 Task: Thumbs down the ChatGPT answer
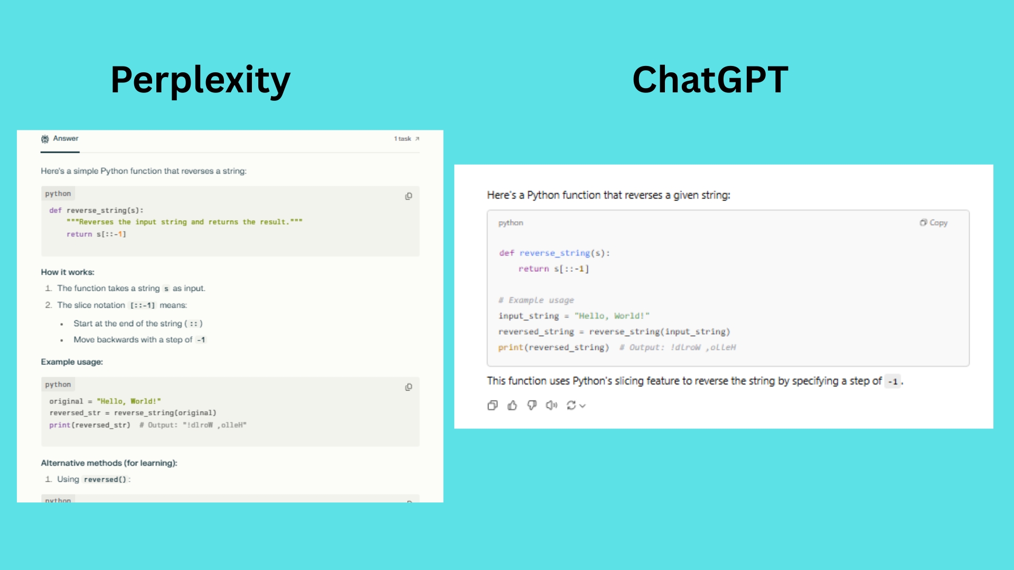pos(532,405)
